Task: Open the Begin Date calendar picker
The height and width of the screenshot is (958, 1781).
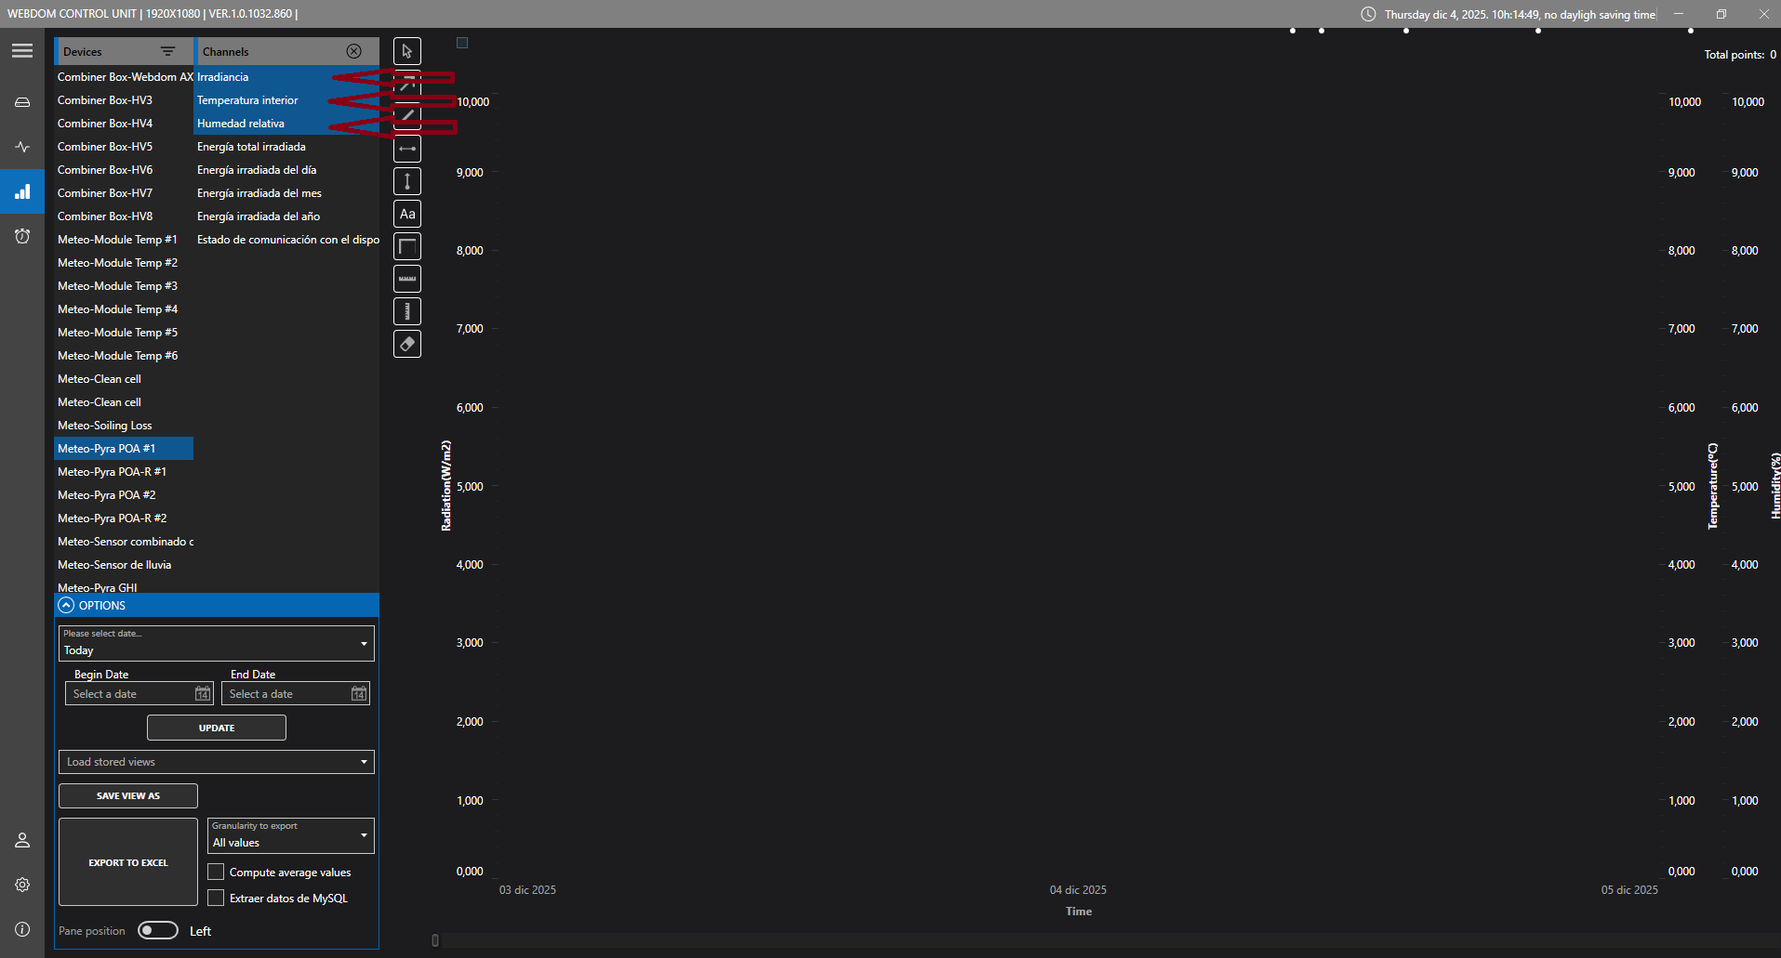Action: pyautogui.click(x=203, y=694)
